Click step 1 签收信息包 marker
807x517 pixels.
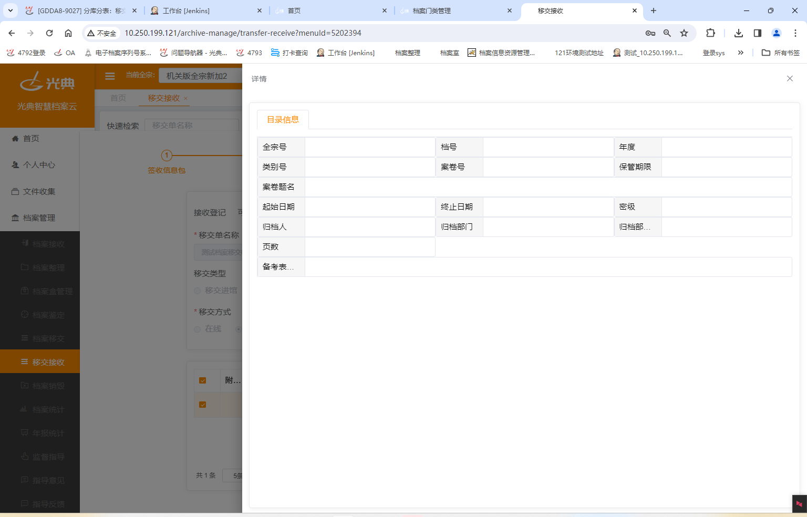pos(167,156)
